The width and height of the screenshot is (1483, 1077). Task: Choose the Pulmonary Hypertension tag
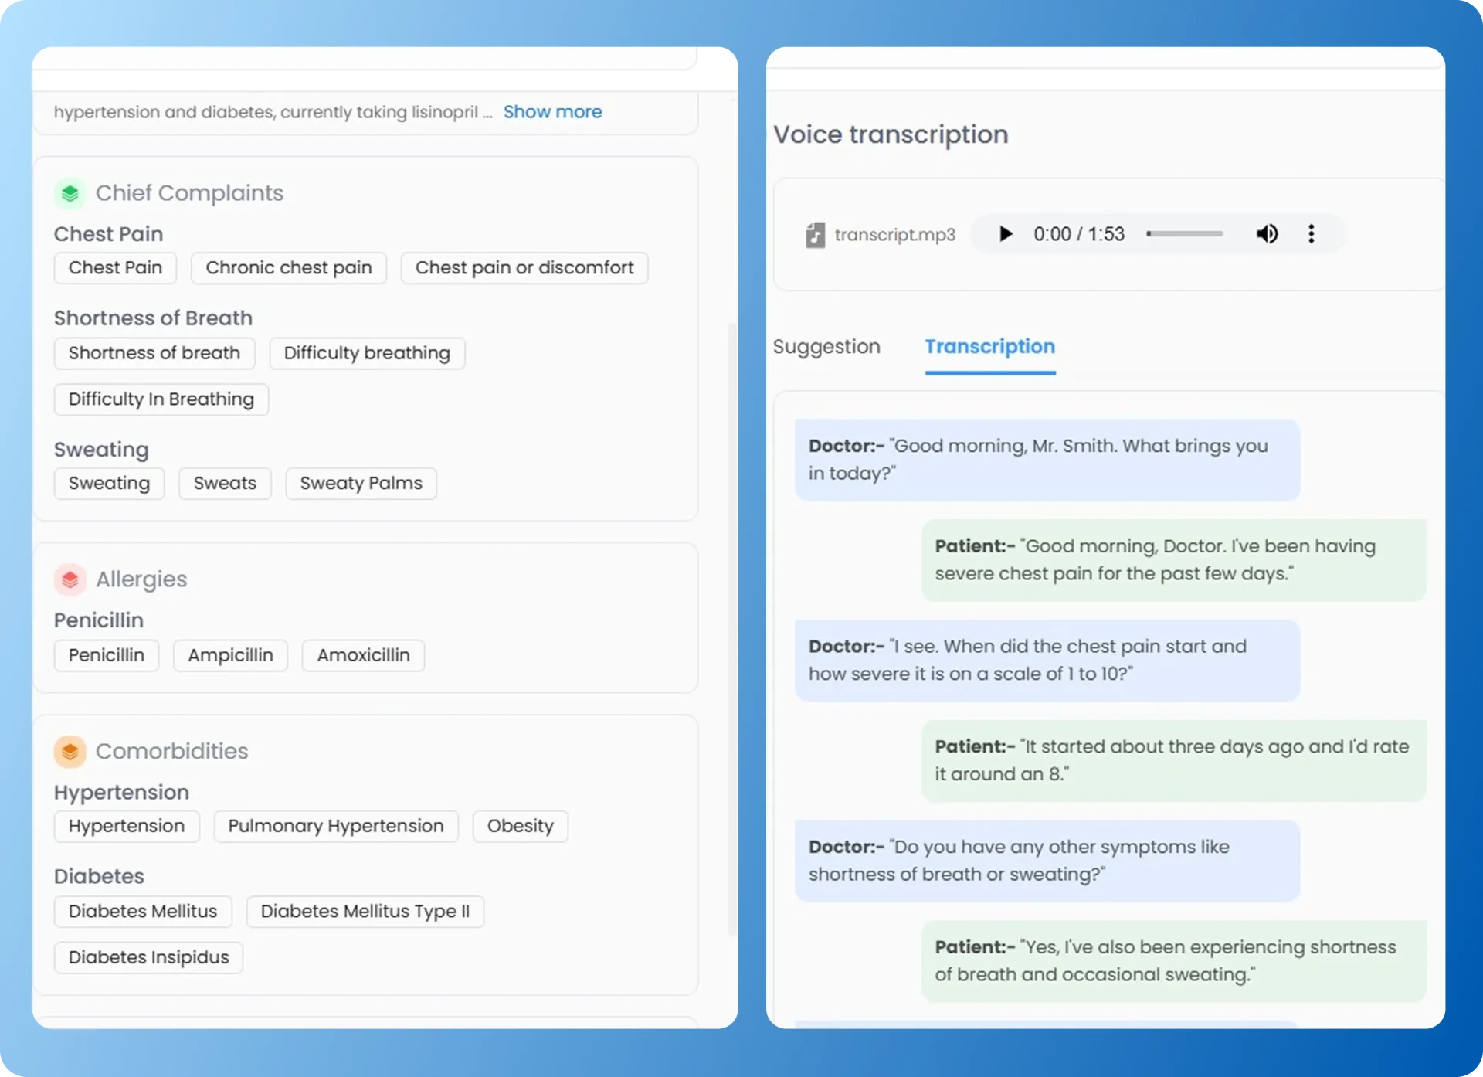[335, 826]
